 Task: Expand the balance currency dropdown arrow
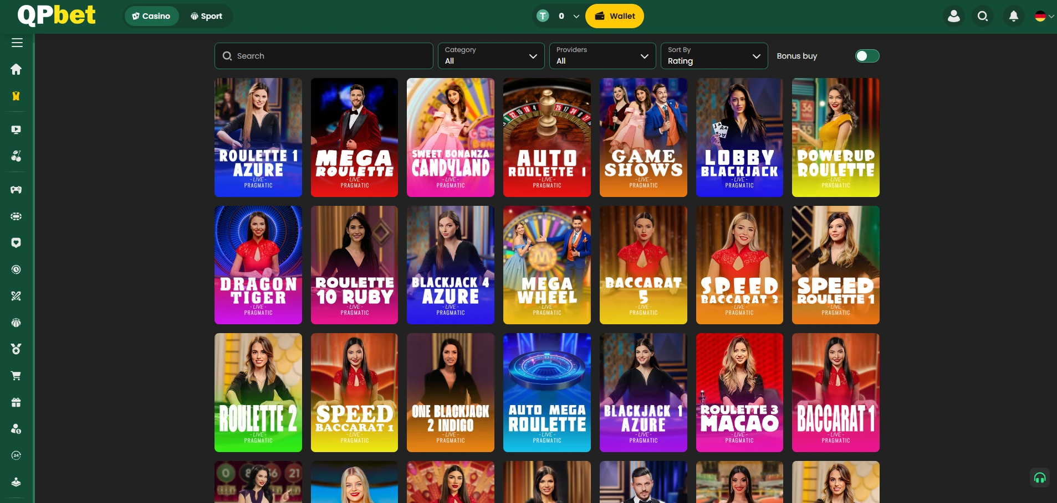[x=576, y=17]
